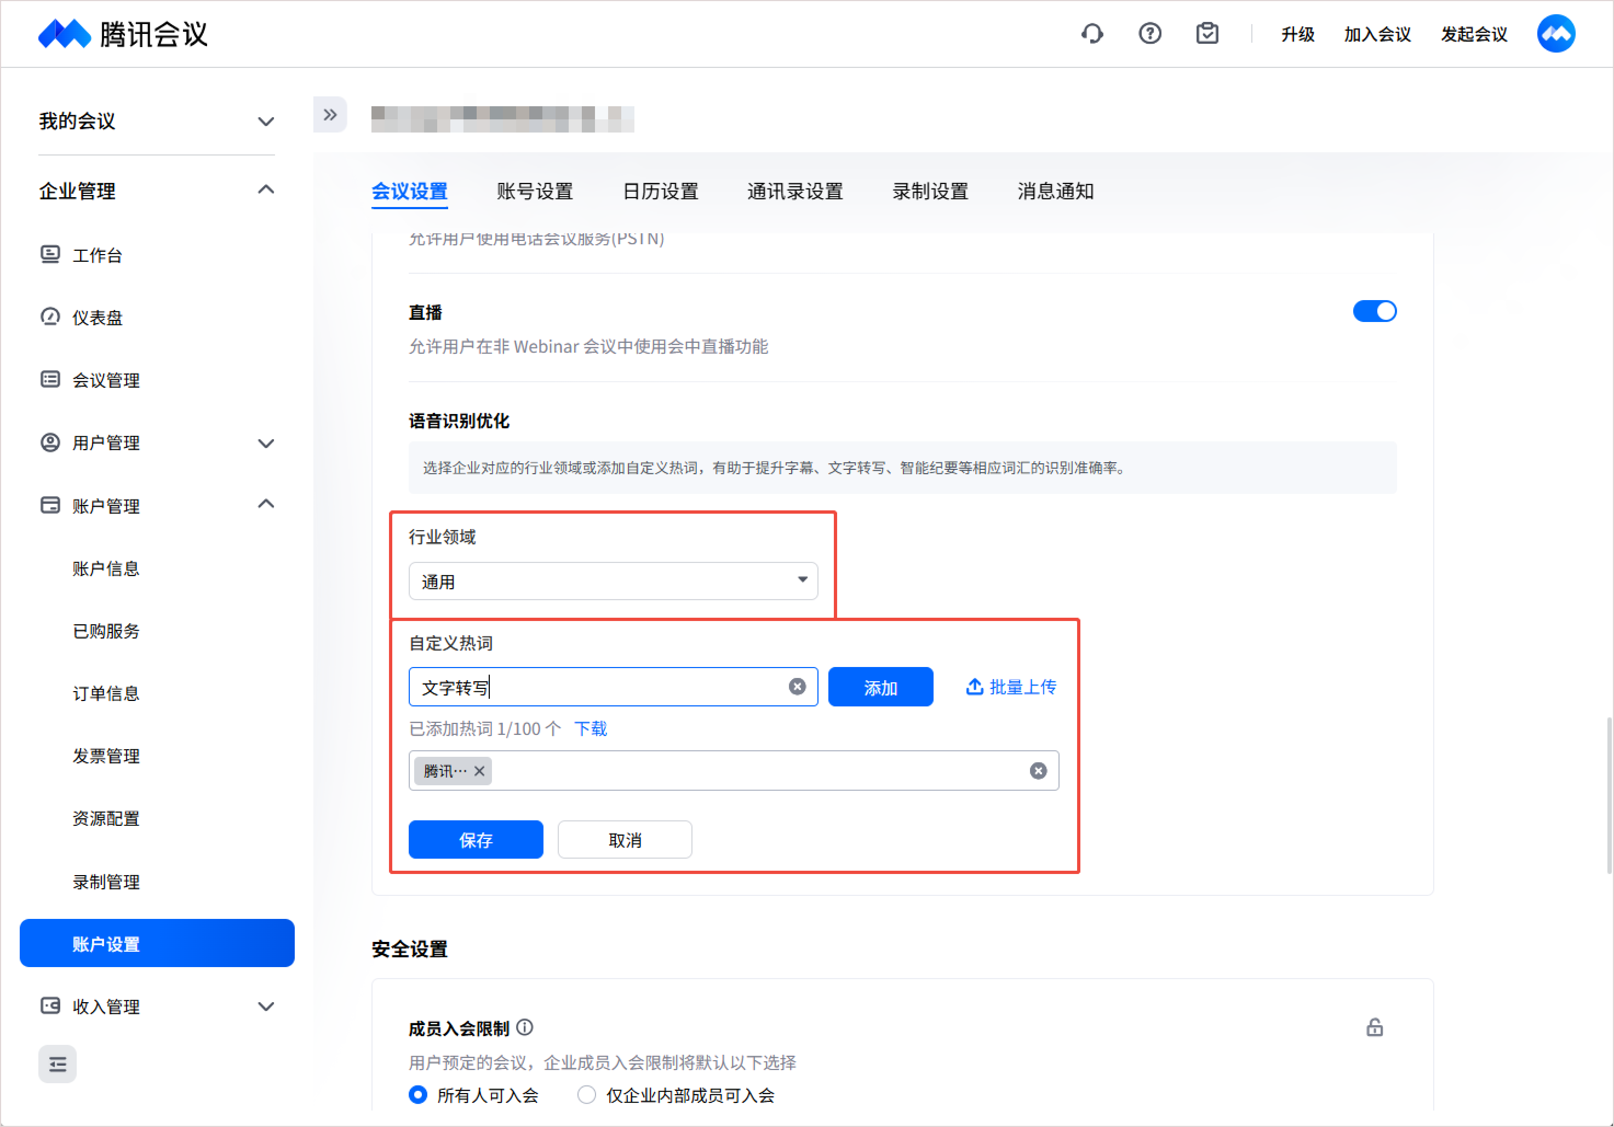The width and height of the screenshot is (1614, 1127).
Task: Click the clipboard checklist icon in header
Action: 1207,34
